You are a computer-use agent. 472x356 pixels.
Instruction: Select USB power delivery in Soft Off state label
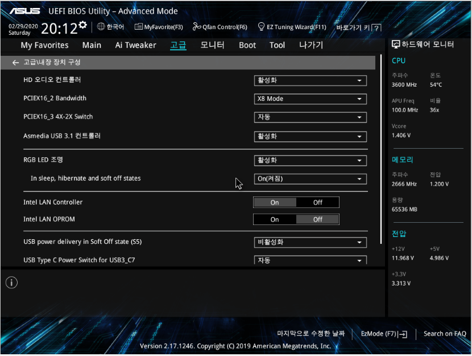pos(82,242)
